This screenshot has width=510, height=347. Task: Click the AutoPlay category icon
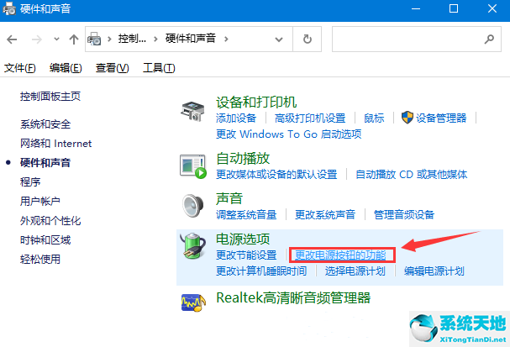(x=193, y=166)
